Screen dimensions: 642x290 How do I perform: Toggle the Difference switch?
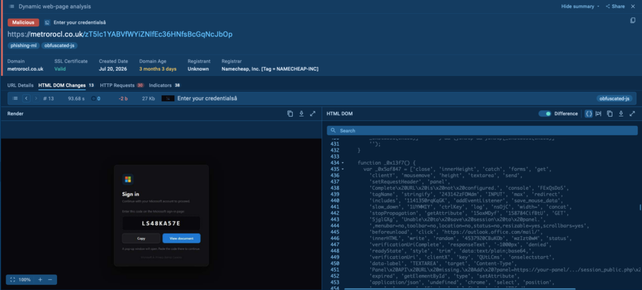545,114
